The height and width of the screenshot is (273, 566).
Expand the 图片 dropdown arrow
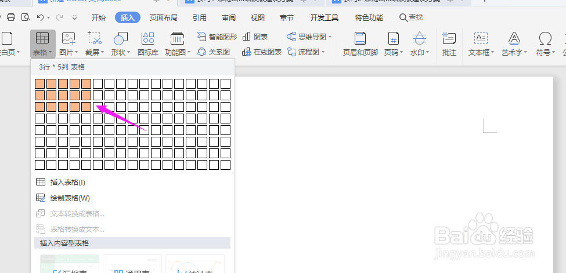76,53
